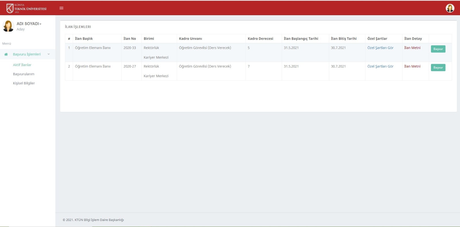Open Aktif İlanlar in the sidebar
This screenshot has height=227, width=460.
[22, 65]
